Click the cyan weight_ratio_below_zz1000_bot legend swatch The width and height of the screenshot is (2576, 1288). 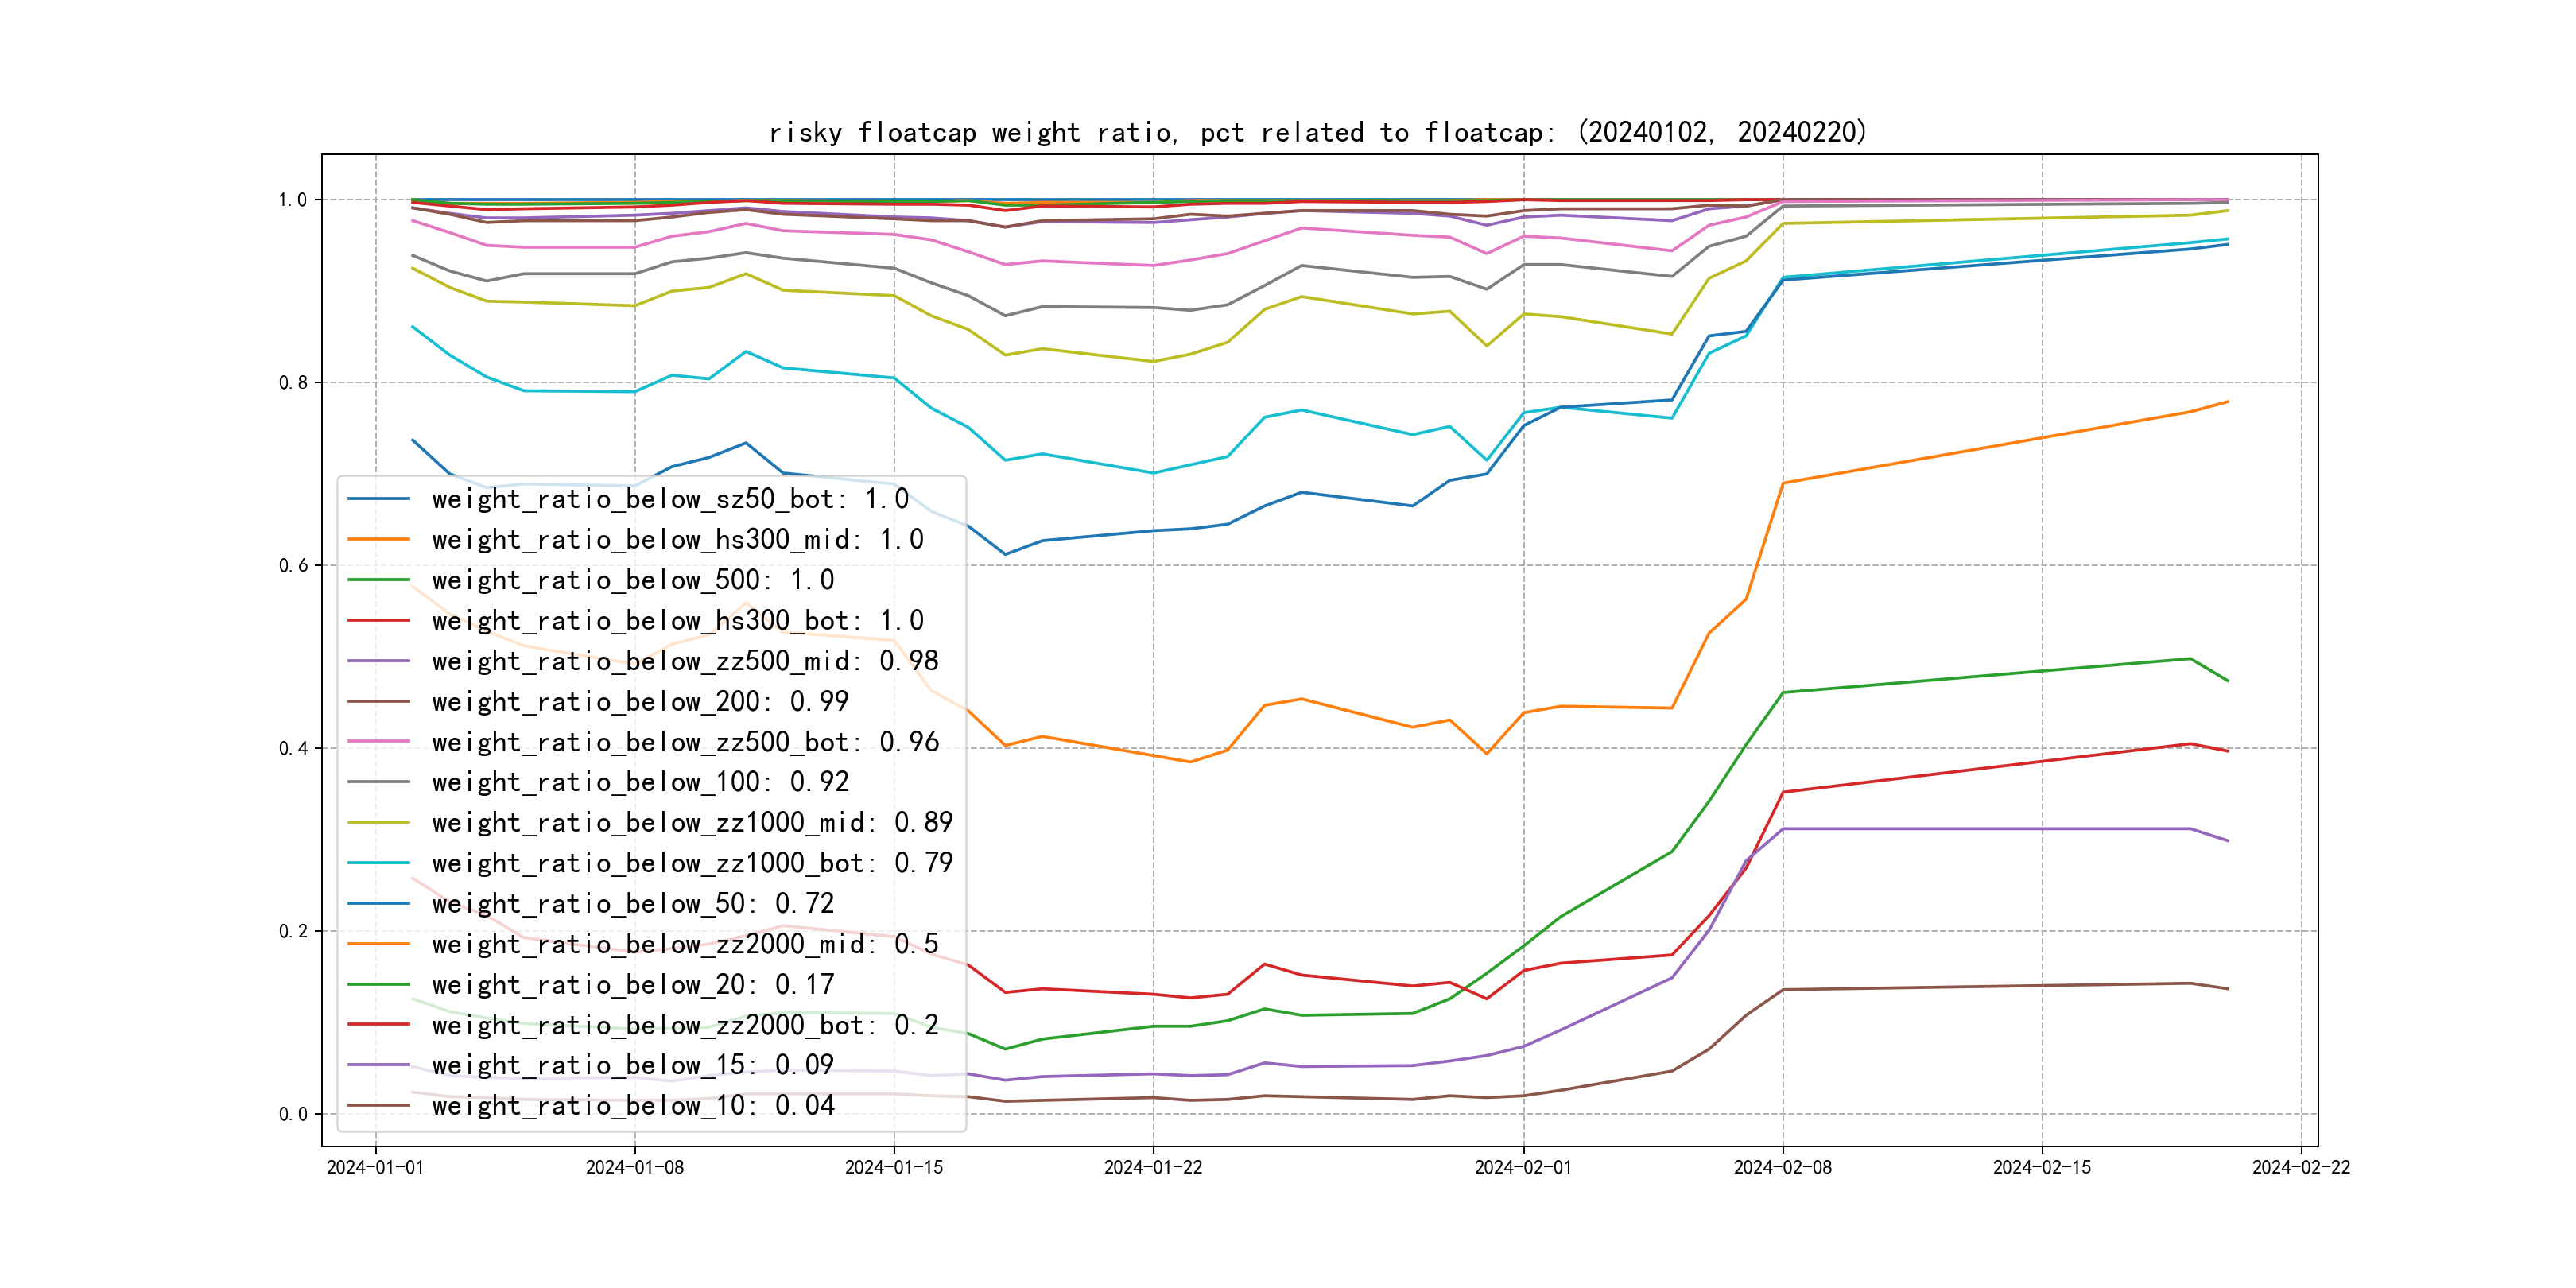click(378, 863)
